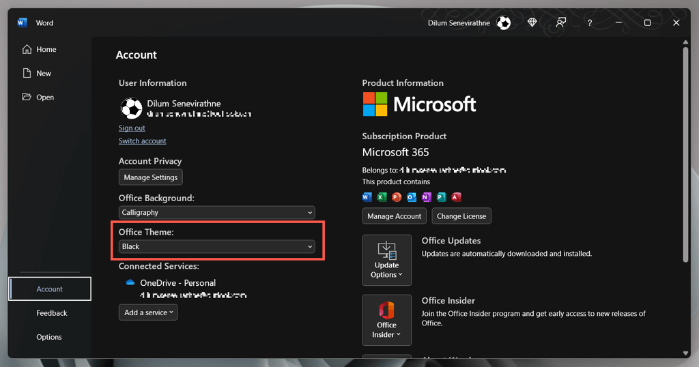Open the feedback person icon in title bar
This screenshot has width=699, height=367.
click(x=560, y=23)
